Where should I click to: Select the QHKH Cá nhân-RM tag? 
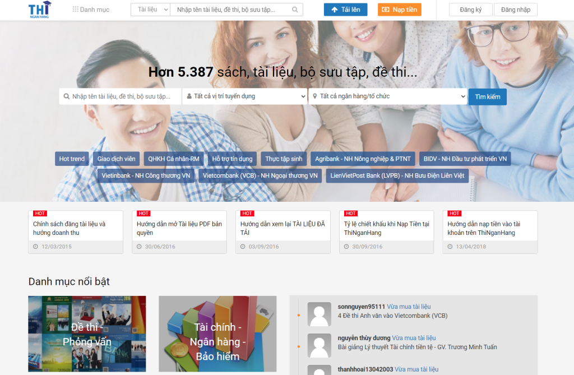174,159
